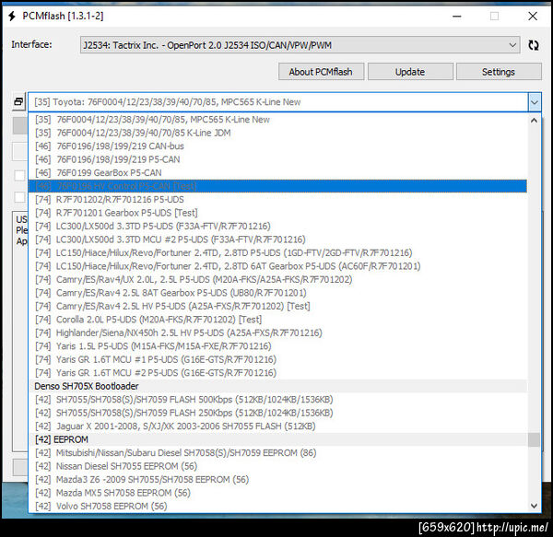
Task: Select 76F0004 MPC565 K-Line New module
Action: [277, 120]
